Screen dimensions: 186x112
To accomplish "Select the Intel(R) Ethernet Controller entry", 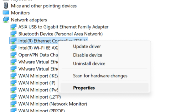I will tap(49, 40).
